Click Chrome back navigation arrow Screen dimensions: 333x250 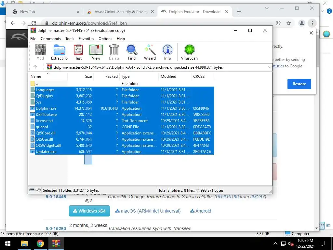13,23
